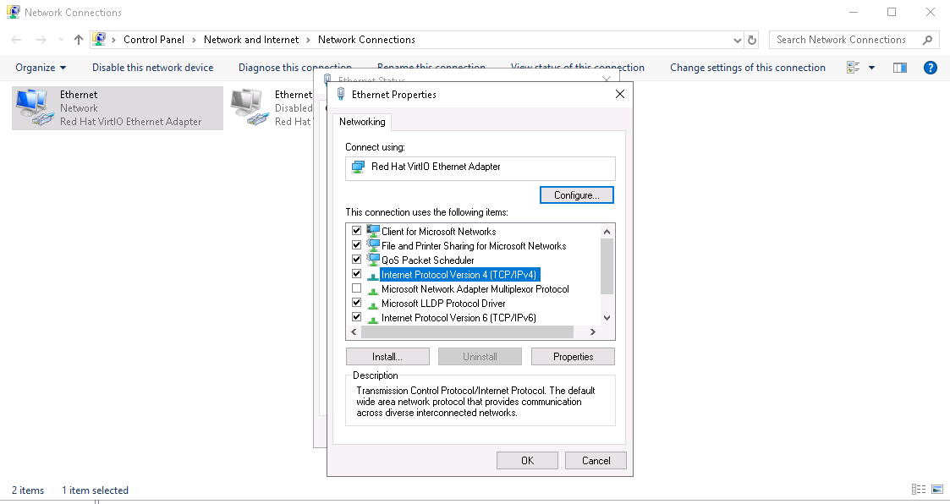Screen dimensions: 950x504
Task: Click Change settings of this connection
Action: pos(748,68)
